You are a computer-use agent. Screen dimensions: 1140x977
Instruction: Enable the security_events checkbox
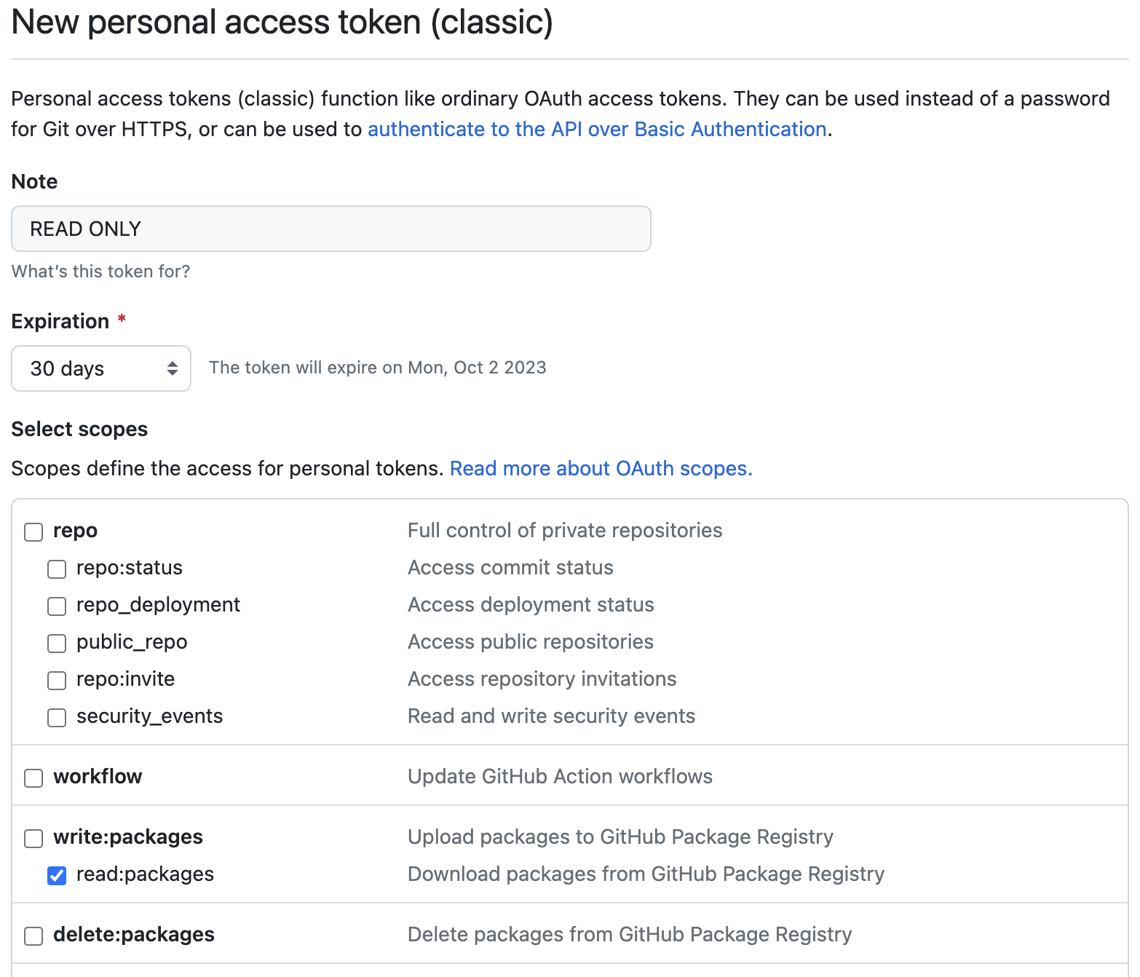point(57,718)
